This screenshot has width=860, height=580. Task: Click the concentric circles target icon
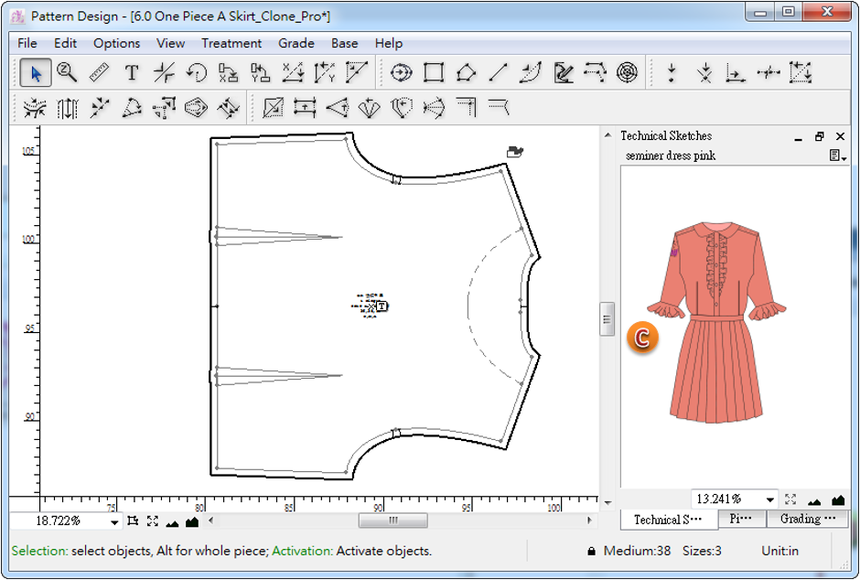point(627,72)
